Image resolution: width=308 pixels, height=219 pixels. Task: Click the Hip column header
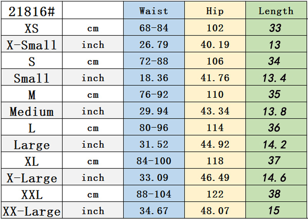point(215,11)
